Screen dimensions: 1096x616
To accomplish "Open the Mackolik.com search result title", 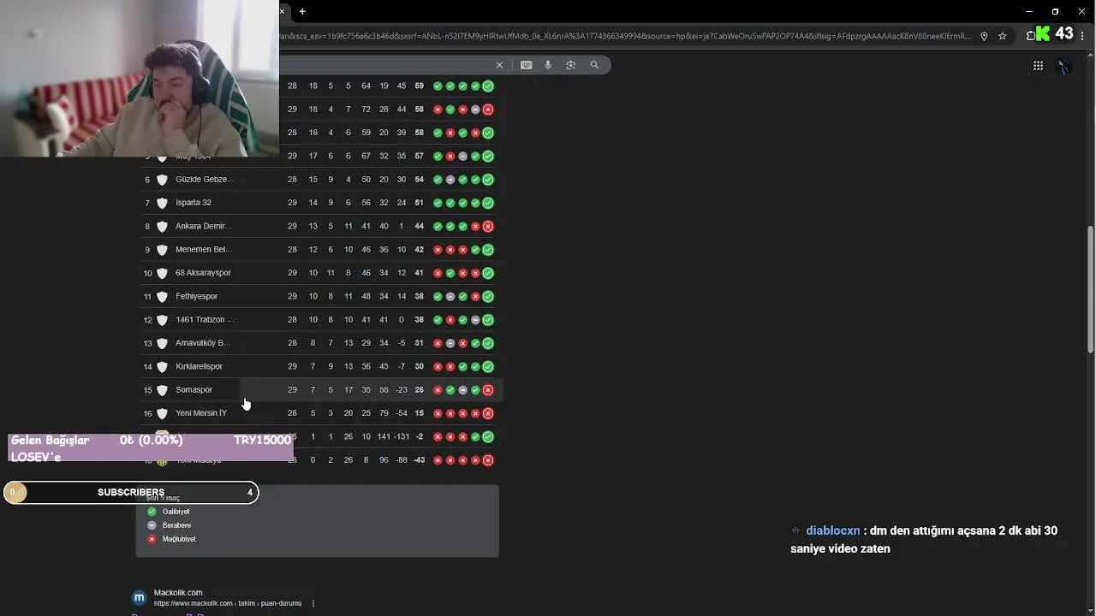I will click(178, 593).
